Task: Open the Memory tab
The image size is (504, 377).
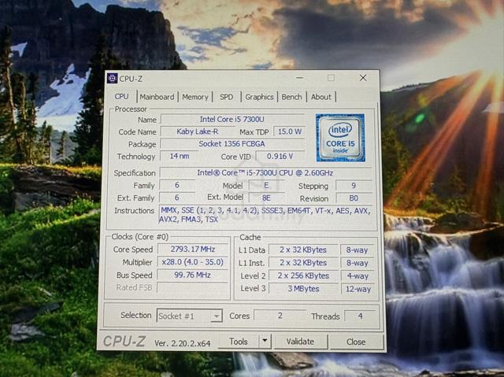Action: (195, 97)
